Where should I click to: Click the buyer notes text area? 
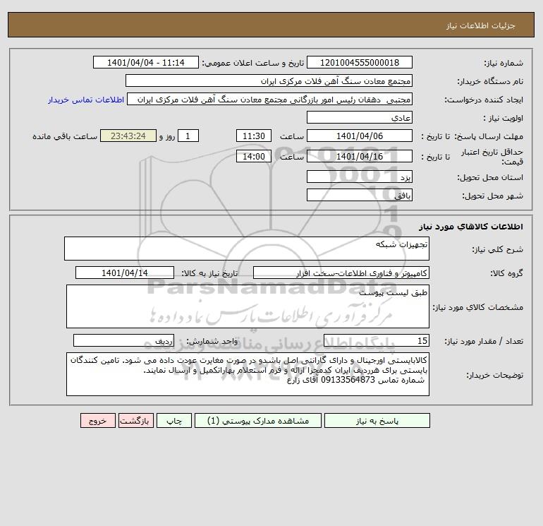pyautogui.click(x=248, y=374)
